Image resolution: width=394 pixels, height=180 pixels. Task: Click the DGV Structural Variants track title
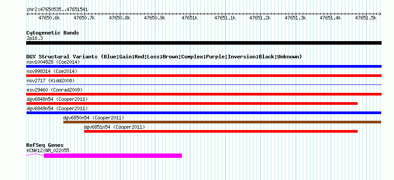tap(164, 57)
